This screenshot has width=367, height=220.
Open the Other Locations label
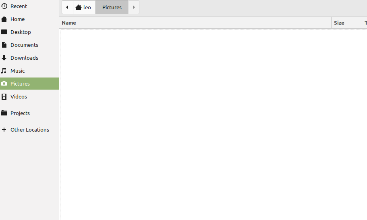(x=30, y=130)
